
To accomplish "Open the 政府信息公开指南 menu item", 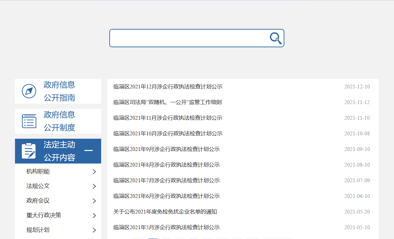I will 59,91.
